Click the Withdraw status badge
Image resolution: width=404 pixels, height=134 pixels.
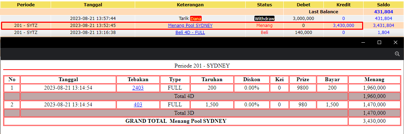point(264,19)
